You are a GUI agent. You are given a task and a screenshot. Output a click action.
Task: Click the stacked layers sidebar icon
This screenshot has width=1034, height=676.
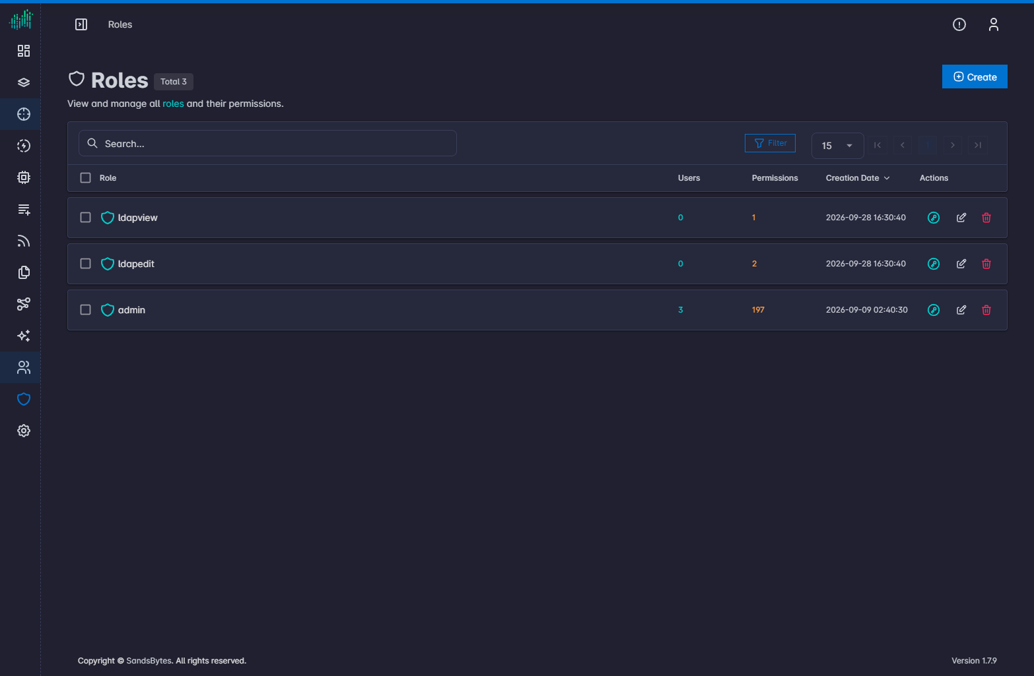coord(24,82)
